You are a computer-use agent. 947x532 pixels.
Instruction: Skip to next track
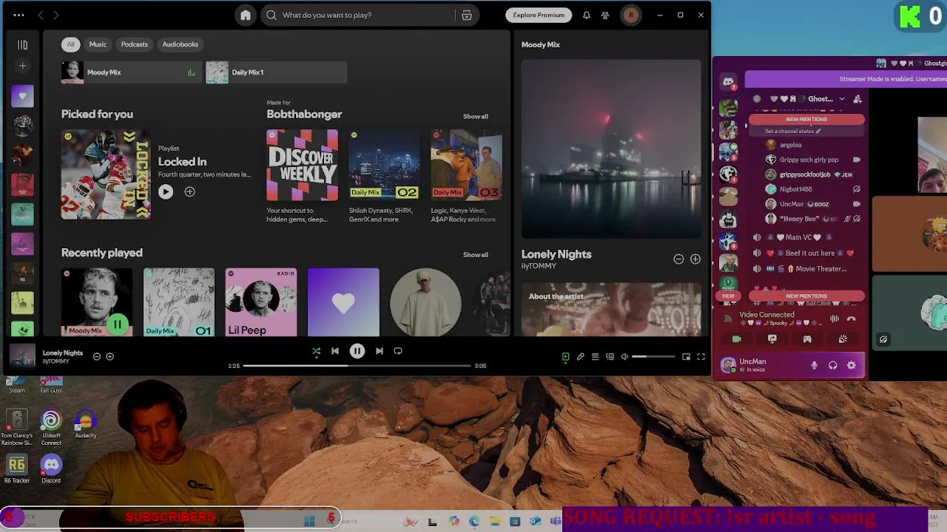(379, 351)
